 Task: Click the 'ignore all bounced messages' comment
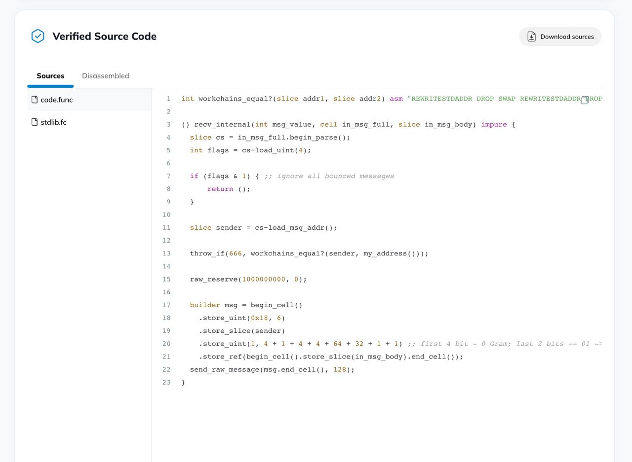coord(329,176)
